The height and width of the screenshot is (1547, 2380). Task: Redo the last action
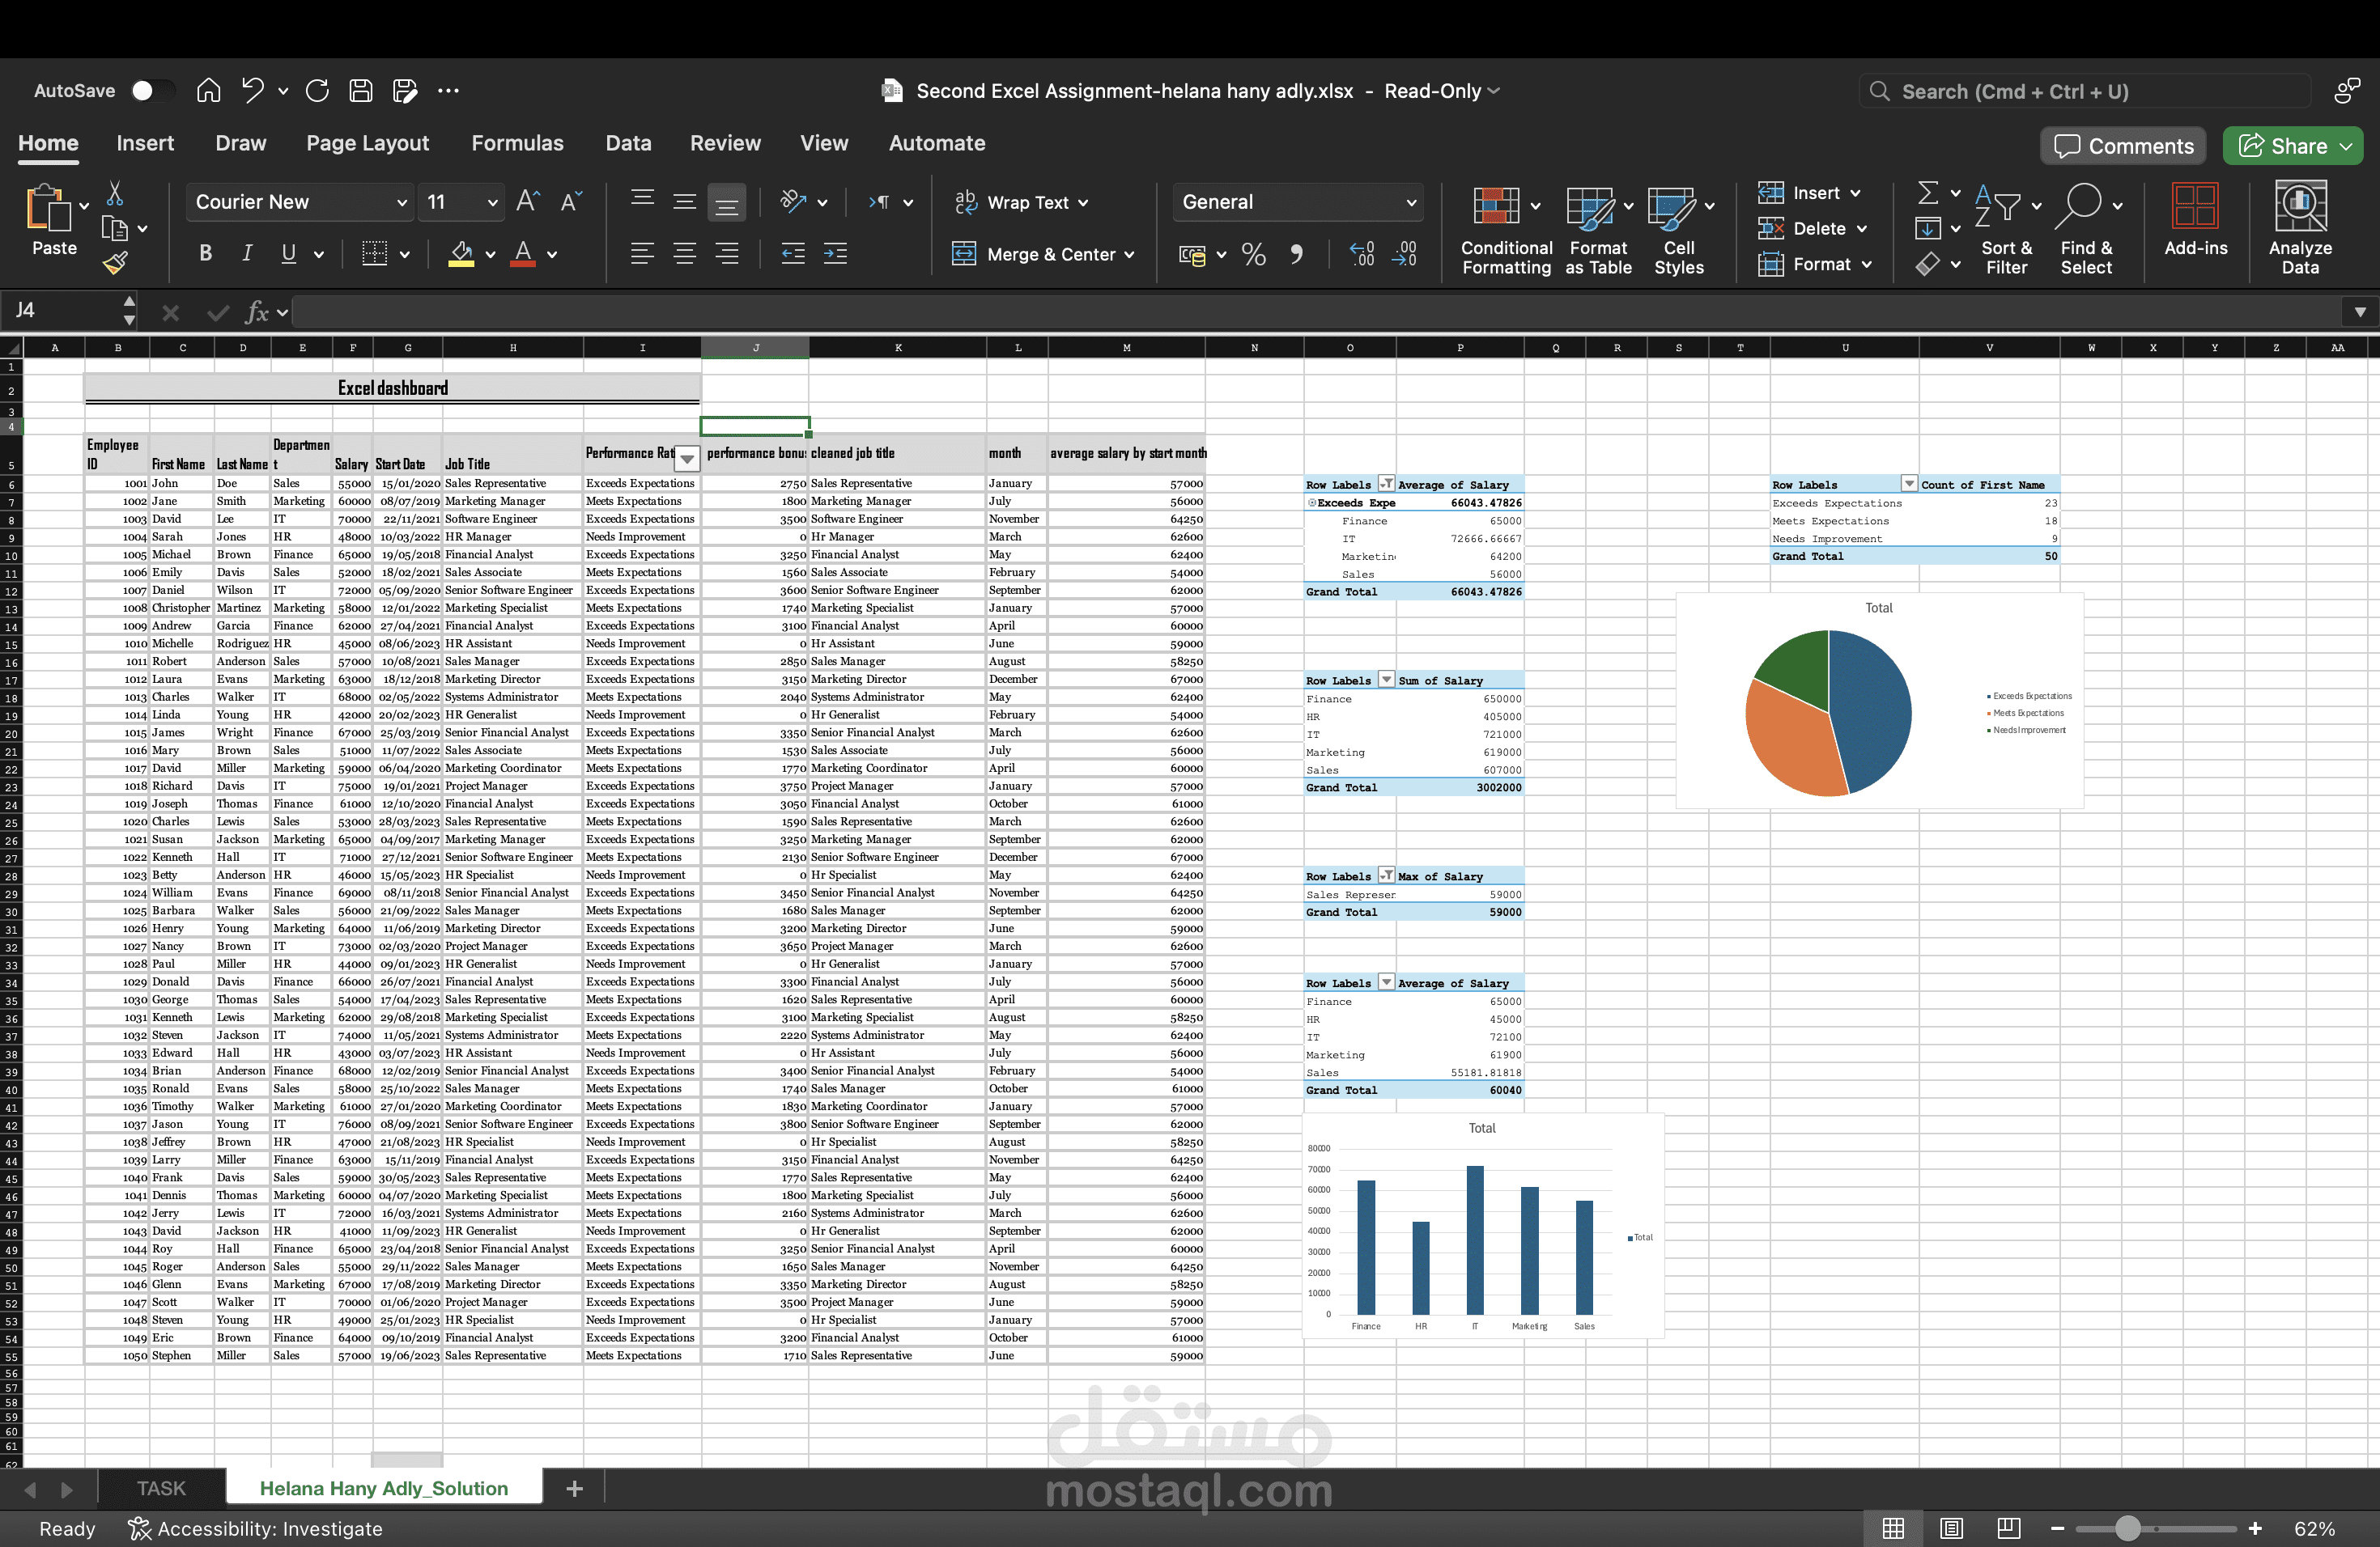(317, 91)
